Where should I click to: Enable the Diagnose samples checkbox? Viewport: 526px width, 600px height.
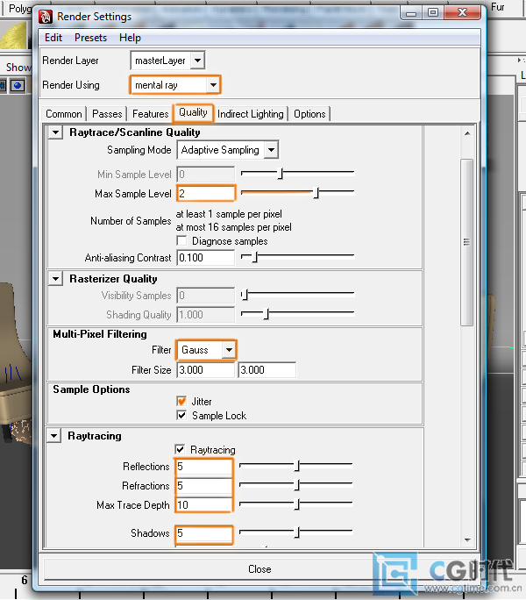click(181, 241)
